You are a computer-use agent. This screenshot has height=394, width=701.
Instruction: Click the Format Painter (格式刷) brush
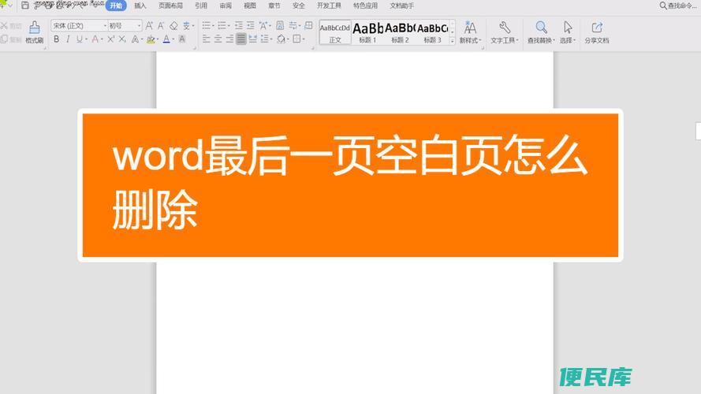[34, 32]
